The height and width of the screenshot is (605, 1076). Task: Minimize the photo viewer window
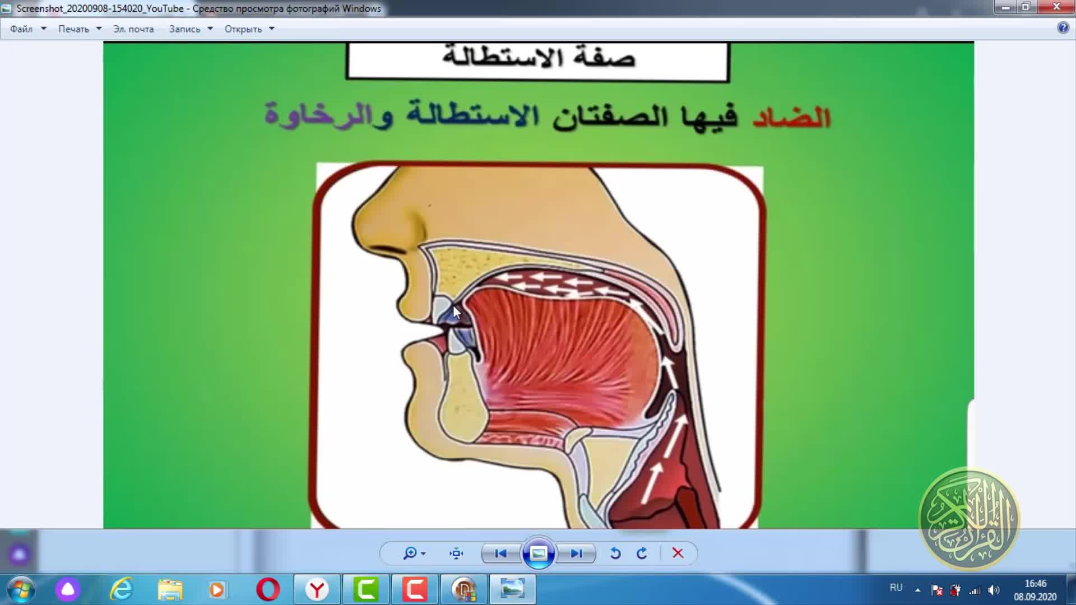coord(1005,7)
